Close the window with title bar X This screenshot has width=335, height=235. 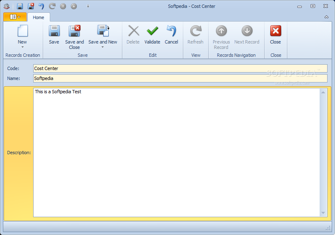pos(325,6)
